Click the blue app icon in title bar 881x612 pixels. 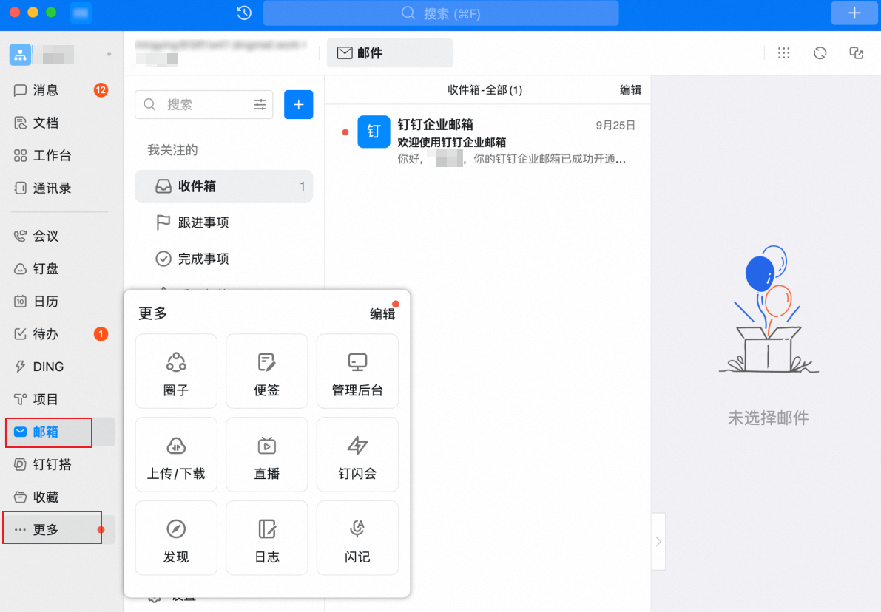[81, 13]
